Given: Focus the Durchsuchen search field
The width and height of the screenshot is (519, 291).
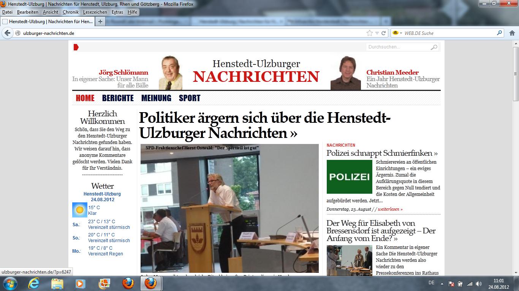Looking at the screenshot, I should click(398, 47).
